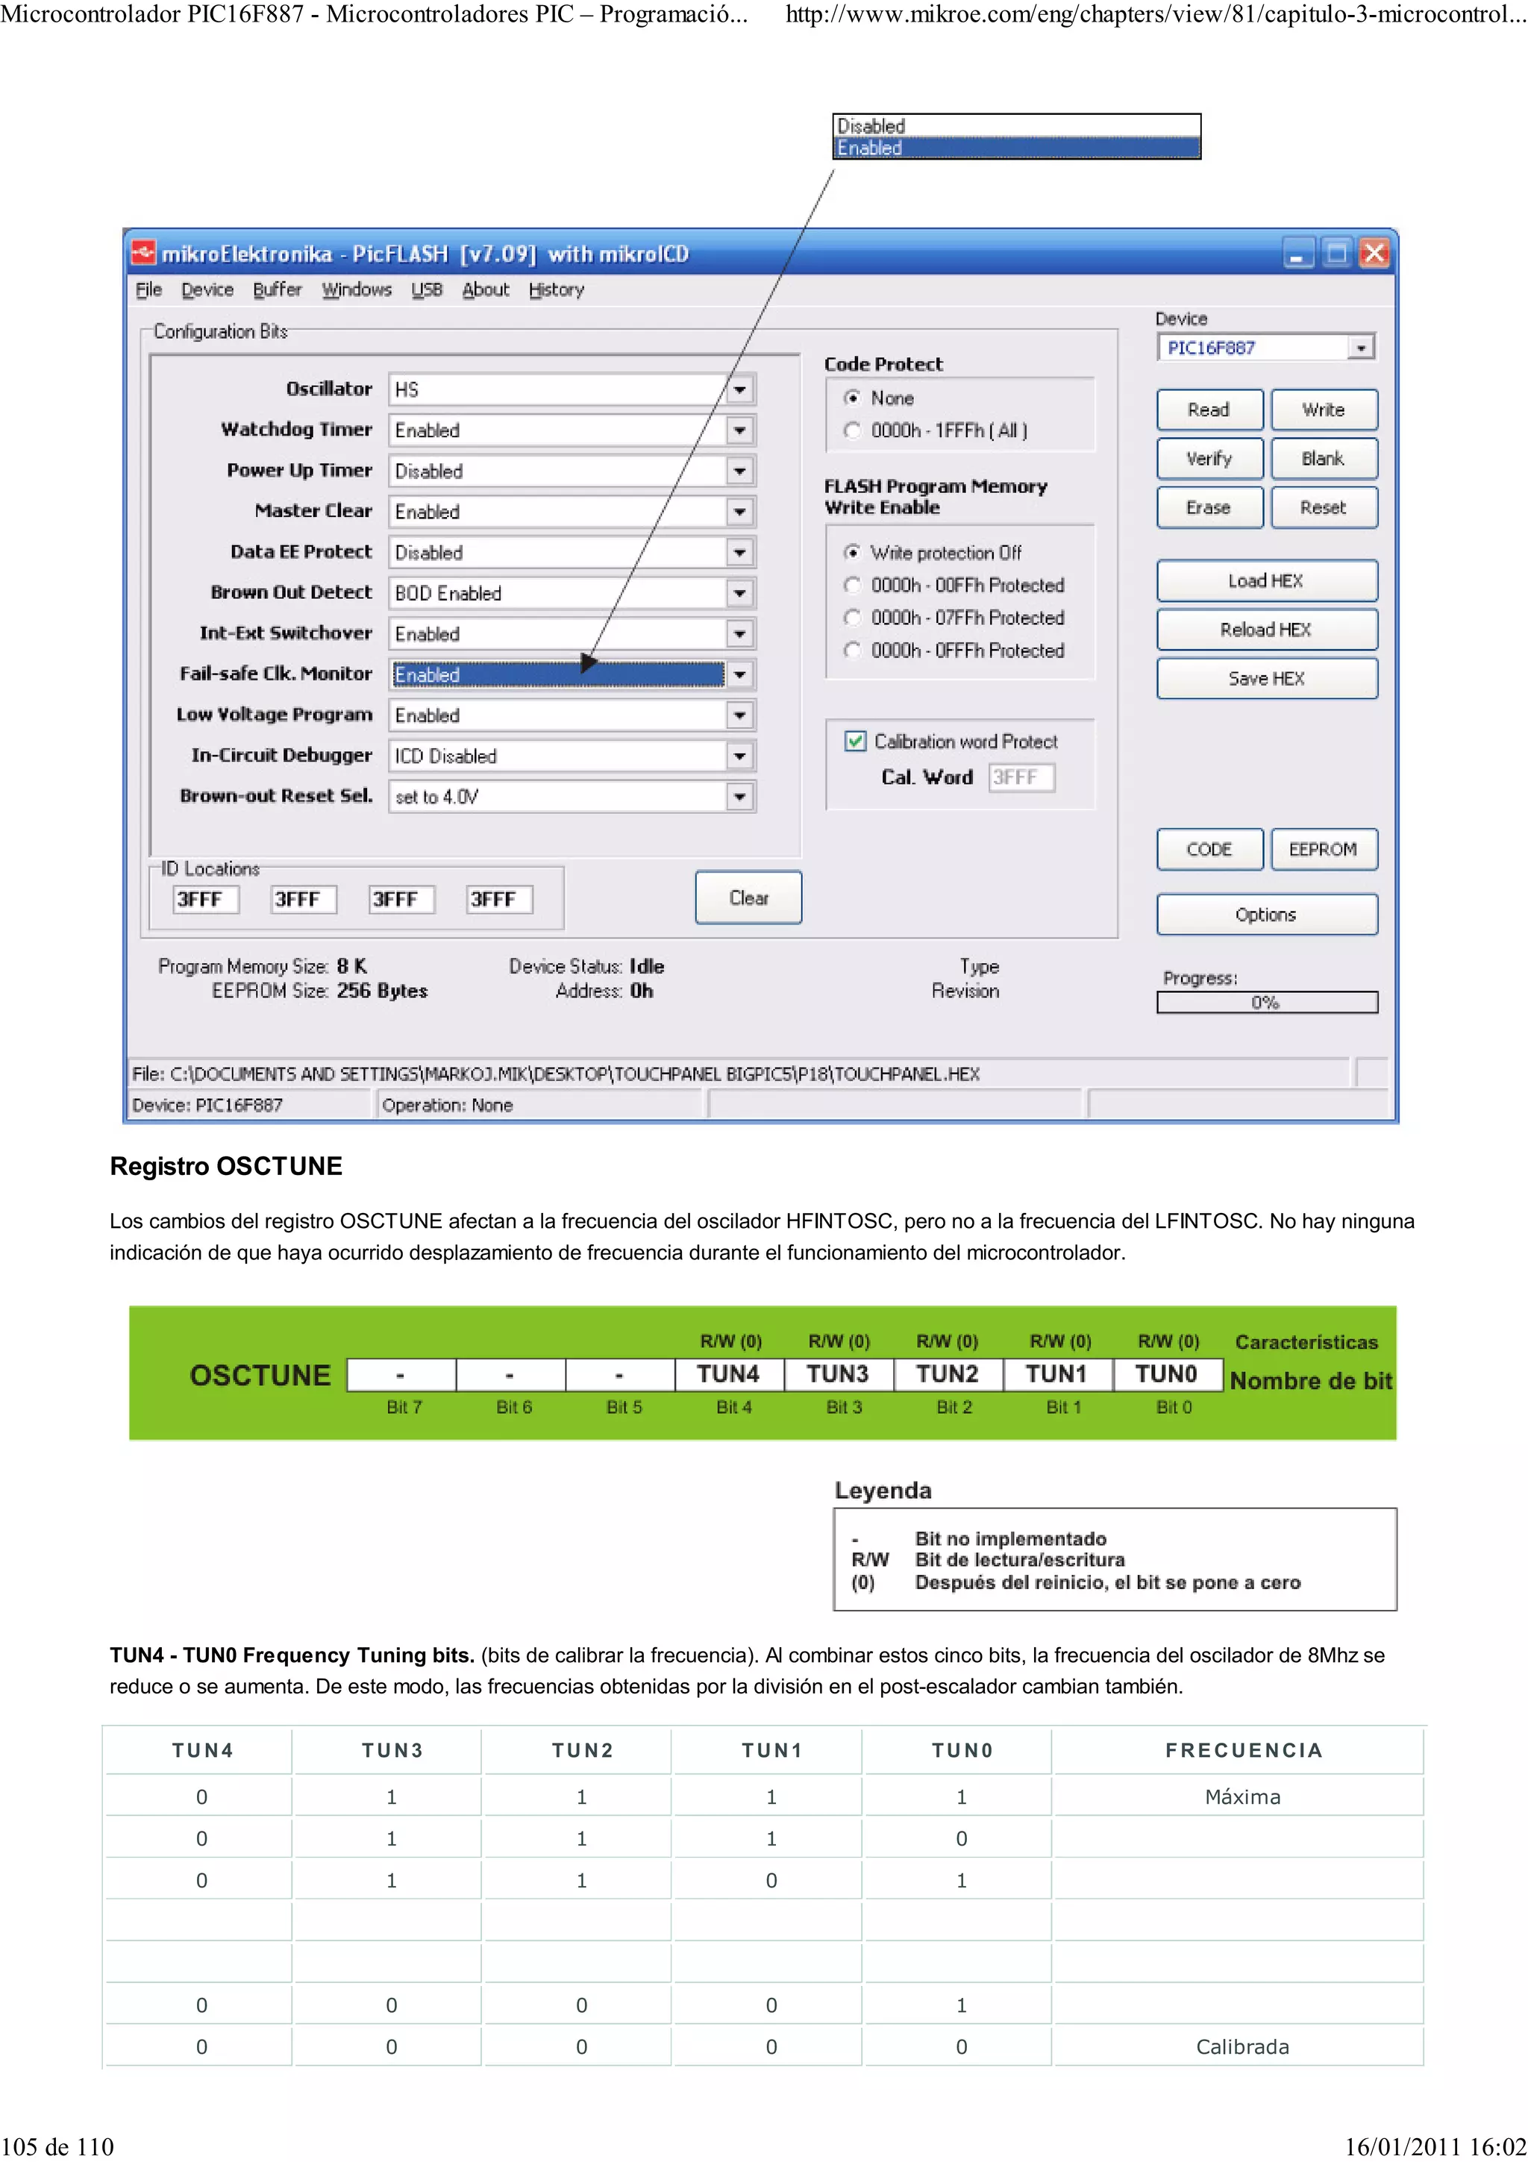1528x2162 pixels.
Task: Toggle Calibration word Protect checkbox
Action: coord(855,742)
